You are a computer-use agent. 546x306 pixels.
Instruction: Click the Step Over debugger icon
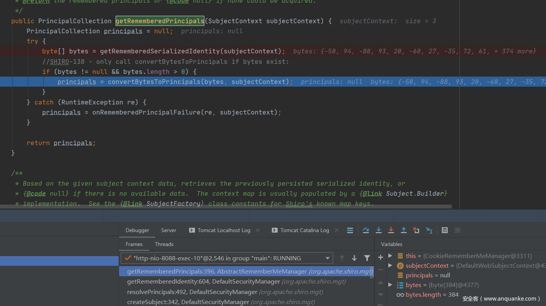[366, 230]
